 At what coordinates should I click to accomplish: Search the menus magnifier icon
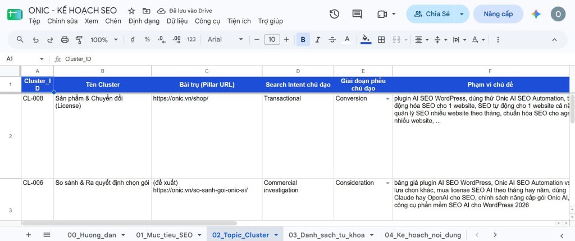tap(20, 40)
